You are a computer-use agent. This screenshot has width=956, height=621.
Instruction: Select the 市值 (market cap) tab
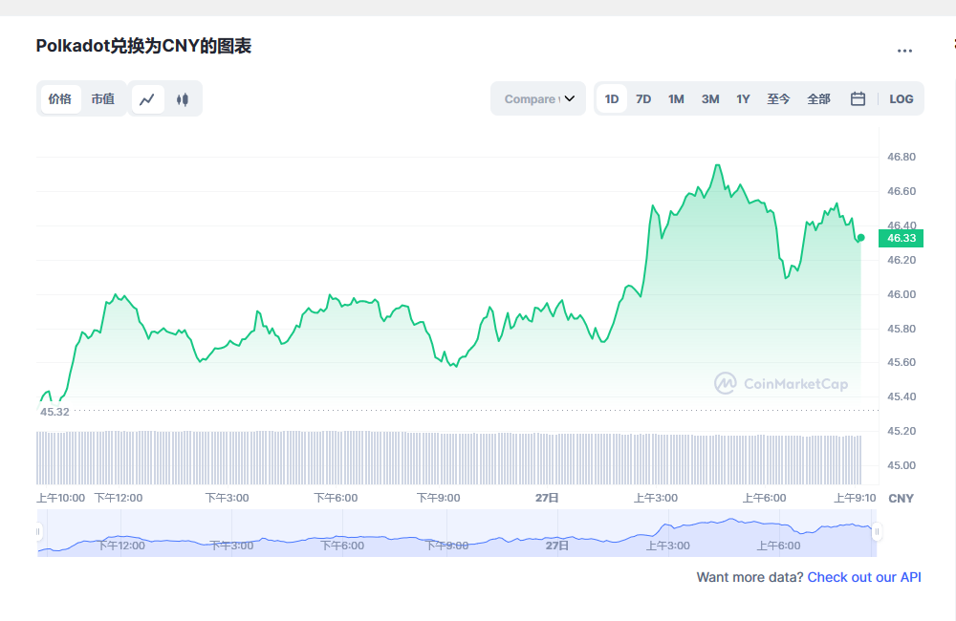pos(103,98)
